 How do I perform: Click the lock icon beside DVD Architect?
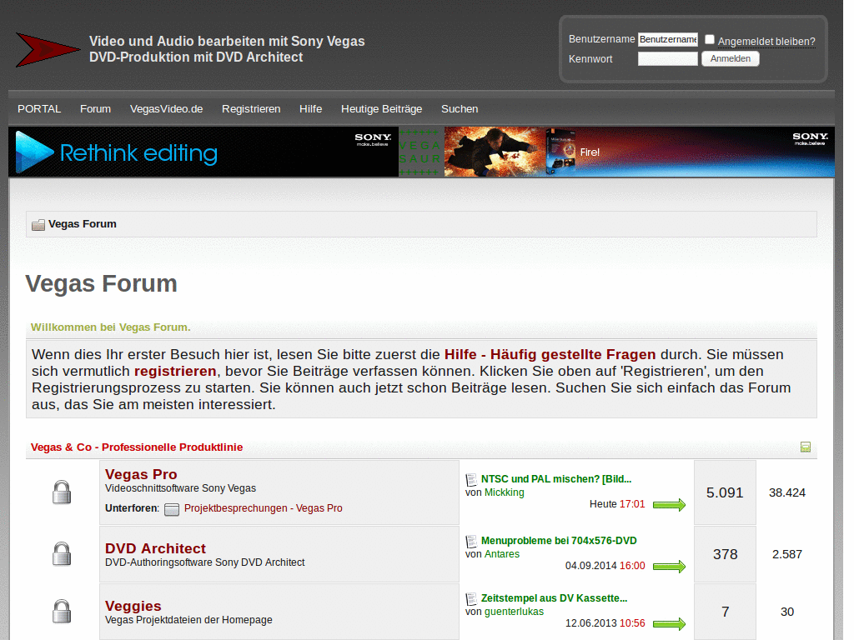pos(62,554)
